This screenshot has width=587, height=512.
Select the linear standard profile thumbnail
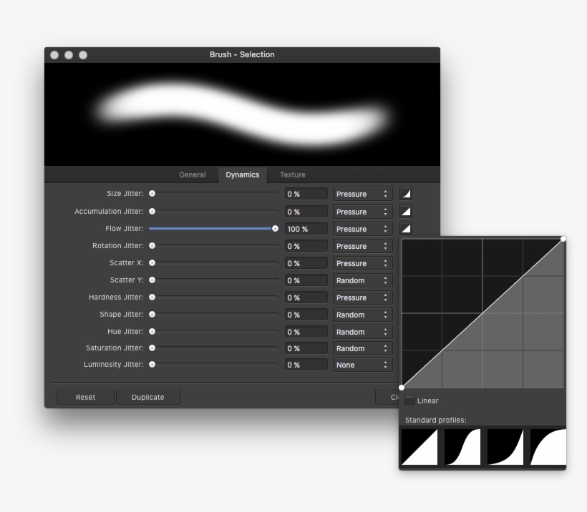419,447
